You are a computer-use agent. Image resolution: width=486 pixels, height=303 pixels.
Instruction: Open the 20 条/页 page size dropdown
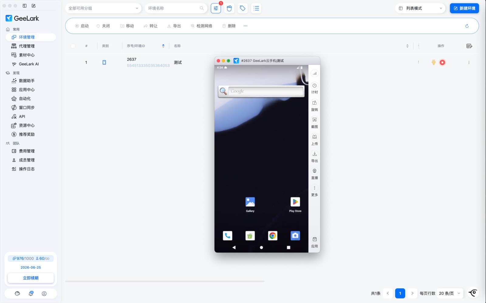click(x=450, y=293)
